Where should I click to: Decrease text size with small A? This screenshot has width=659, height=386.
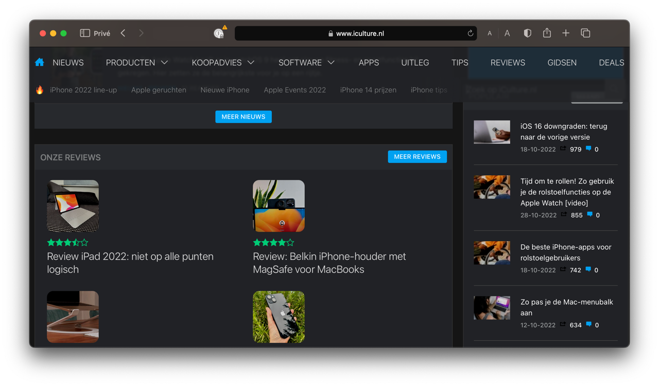click(x=490, y=33)
